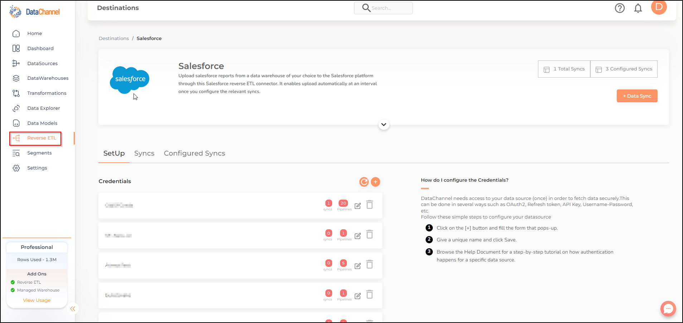
Task: Click the Destinations breadcrumb link
Action: tap(114, 38)
